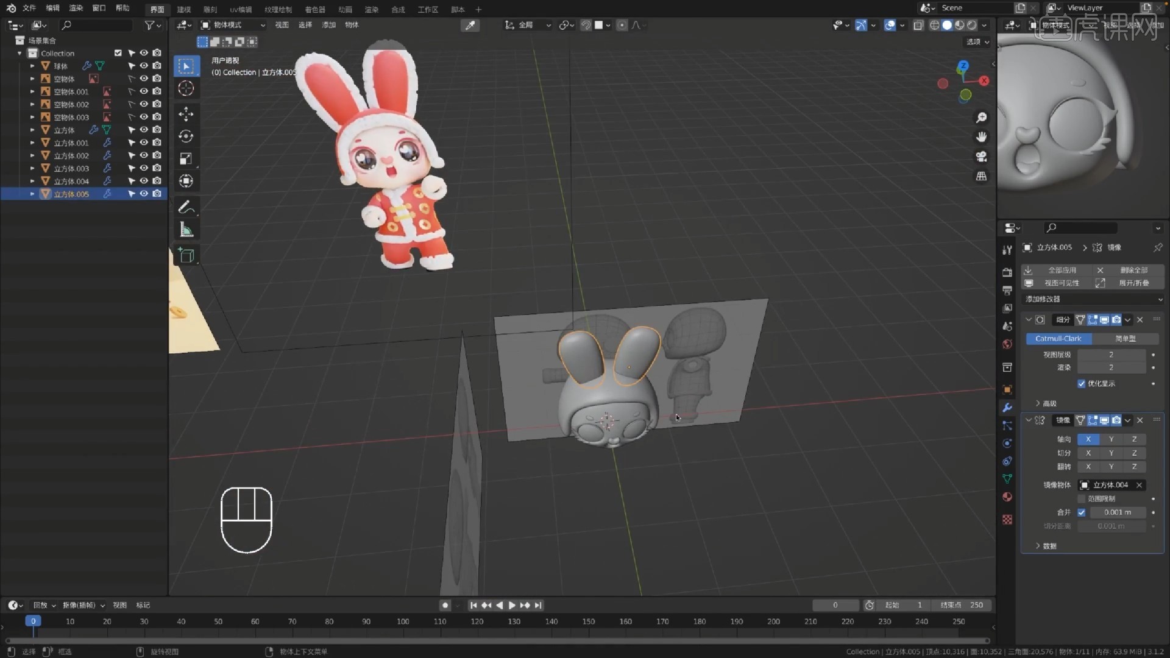Remove the Mirror (镜像) modifier
The height and width of the screenshot is (658, 1170).
click(1140, 420)
